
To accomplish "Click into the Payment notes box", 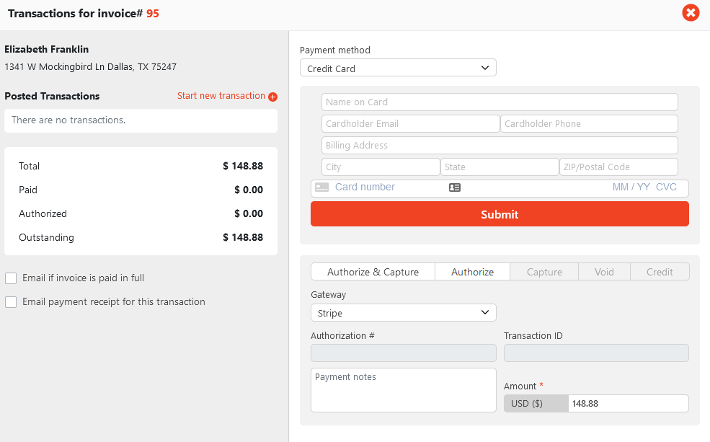I will pyautogui.click(x=404, y=390).
